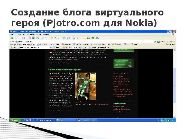Expand the Mail icon dropdown arrow

71,38
